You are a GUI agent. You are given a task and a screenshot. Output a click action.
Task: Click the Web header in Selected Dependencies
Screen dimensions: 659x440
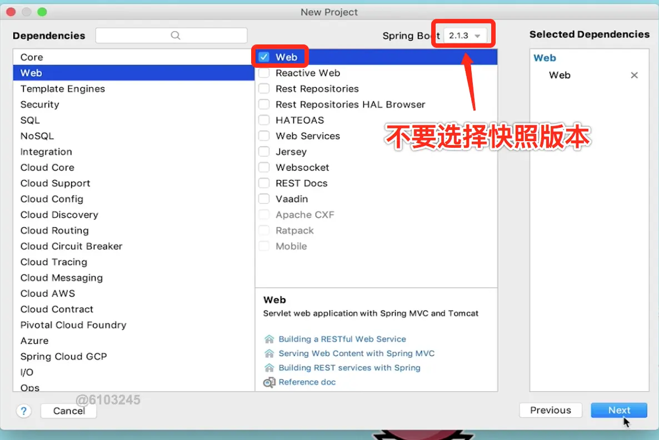(x=545, y=58)
